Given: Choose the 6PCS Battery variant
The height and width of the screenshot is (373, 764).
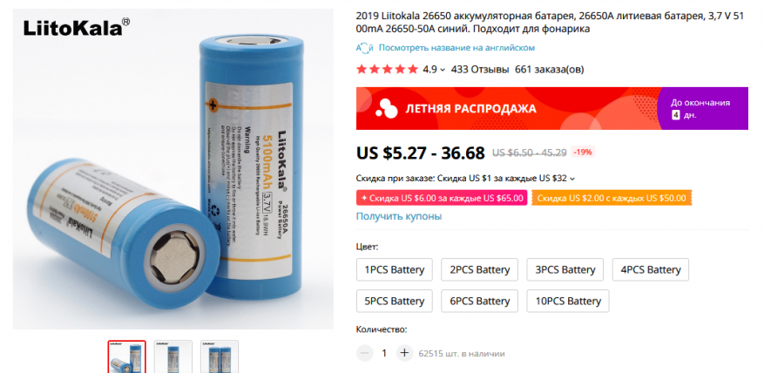Looking at the screenshot, I should tap(479, 301).
